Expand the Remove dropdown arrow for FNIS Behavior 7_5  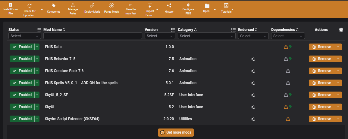click(x=338, y=59)
